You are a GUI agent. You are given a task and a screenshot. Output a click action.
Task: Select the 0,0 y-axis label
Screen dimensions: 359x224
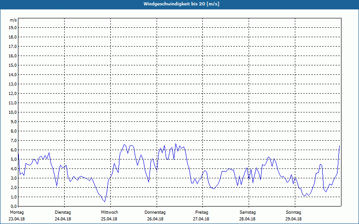coord(13,206)
